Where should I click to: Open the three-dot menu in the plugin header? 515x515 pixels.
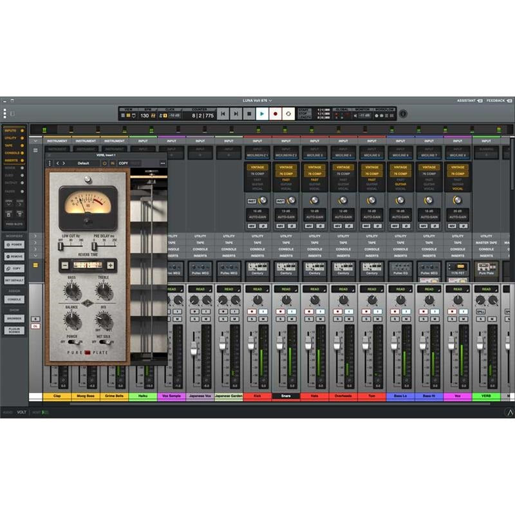pos(163,163)
